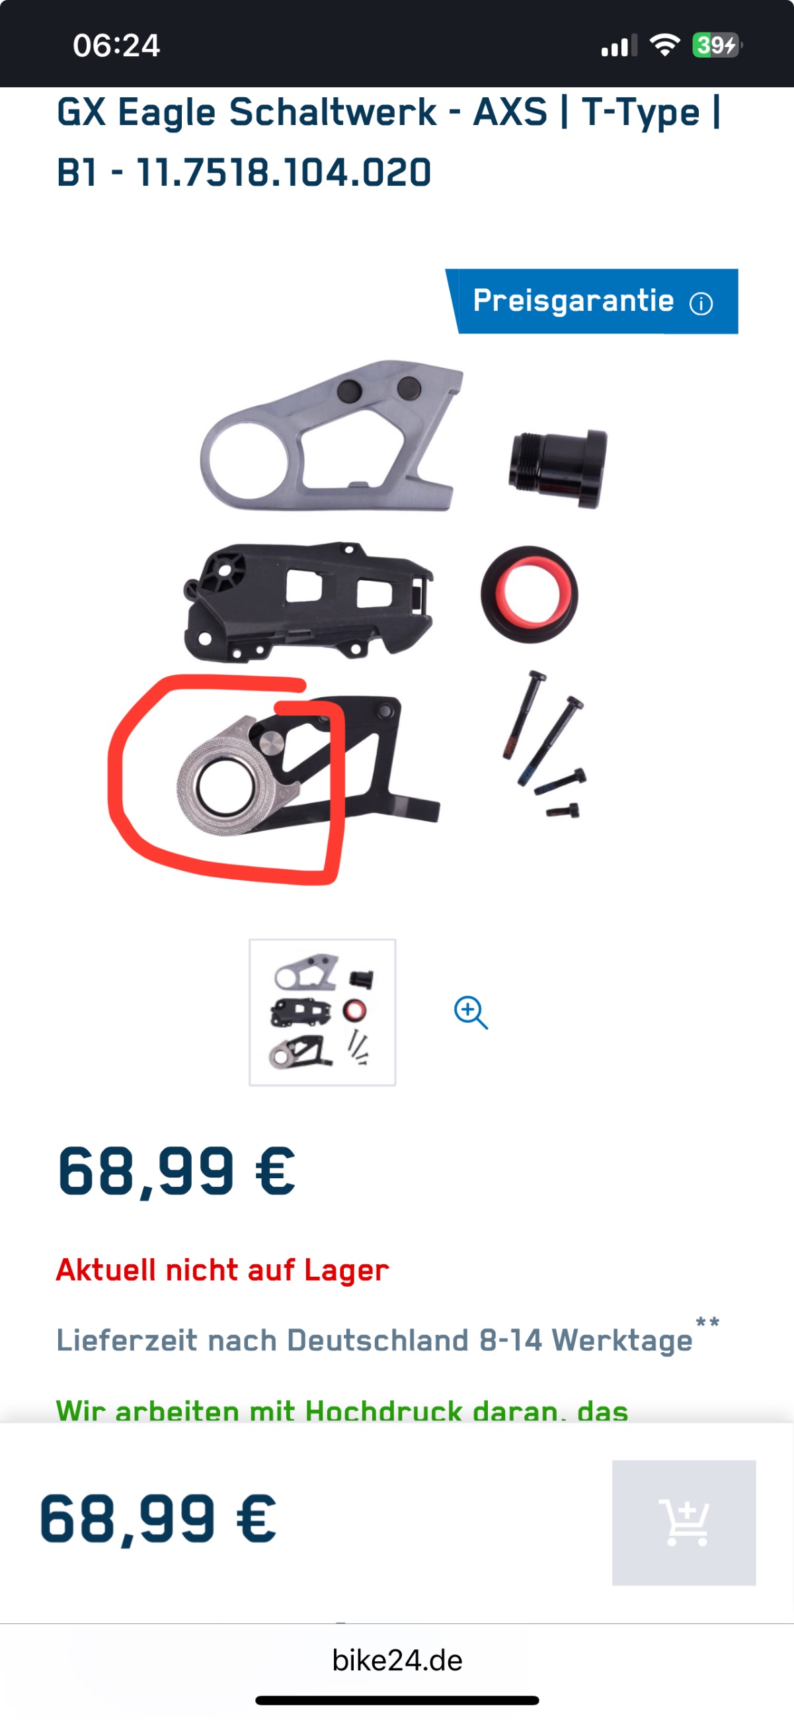Viewport: 794px width, 1720px height.
Task: Open the Preisgarantie blue banner
Action: (592, 301)
